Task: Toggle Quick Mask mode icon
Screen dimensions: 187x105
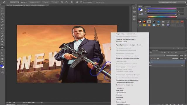Action: click(x=2, y=69)
